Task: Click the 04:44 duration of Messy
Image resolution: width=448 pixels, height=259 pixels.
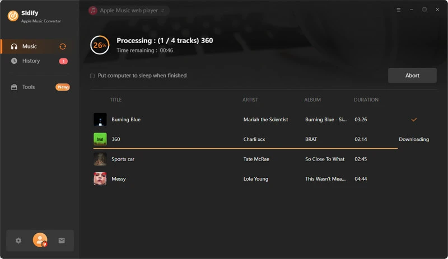Action: coord(361,179)
